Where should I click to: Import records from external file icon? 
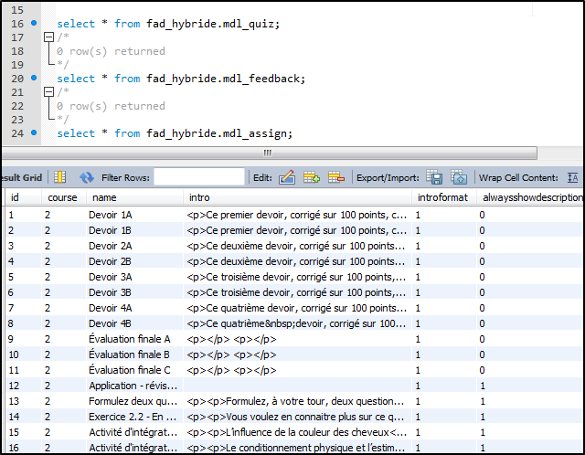[x=459, y=177]
